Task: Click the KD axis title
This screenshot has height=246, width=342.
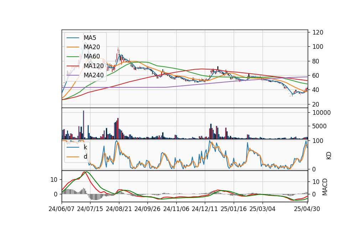Action: [329, 155]
